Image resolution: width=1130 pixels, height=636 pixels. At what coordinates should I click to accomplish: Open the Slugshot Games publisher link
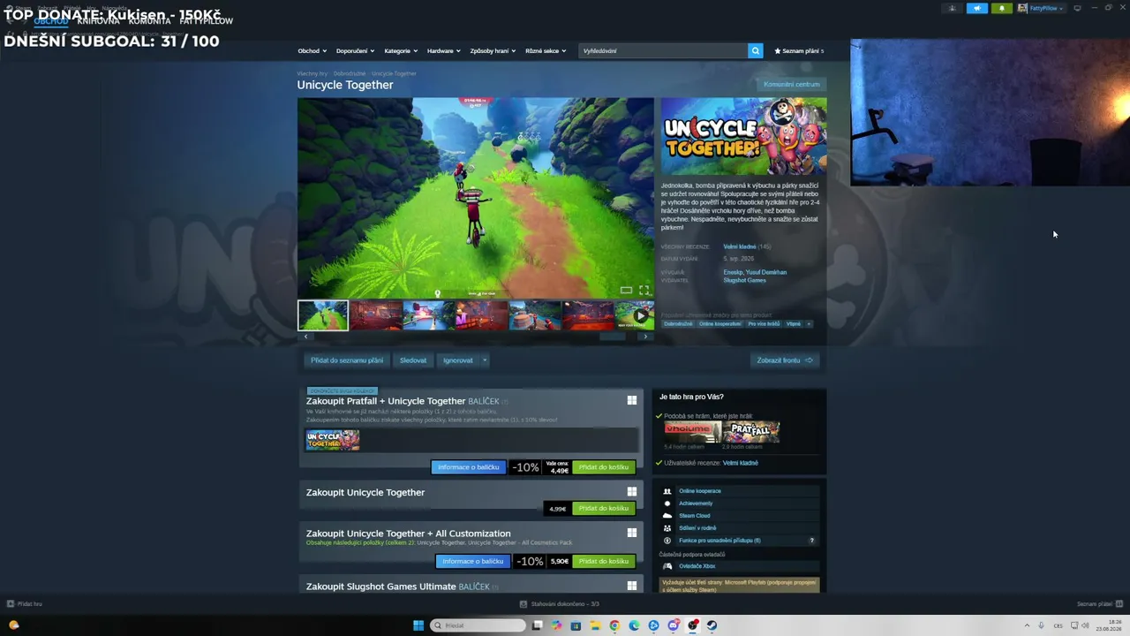coord(744,281)
